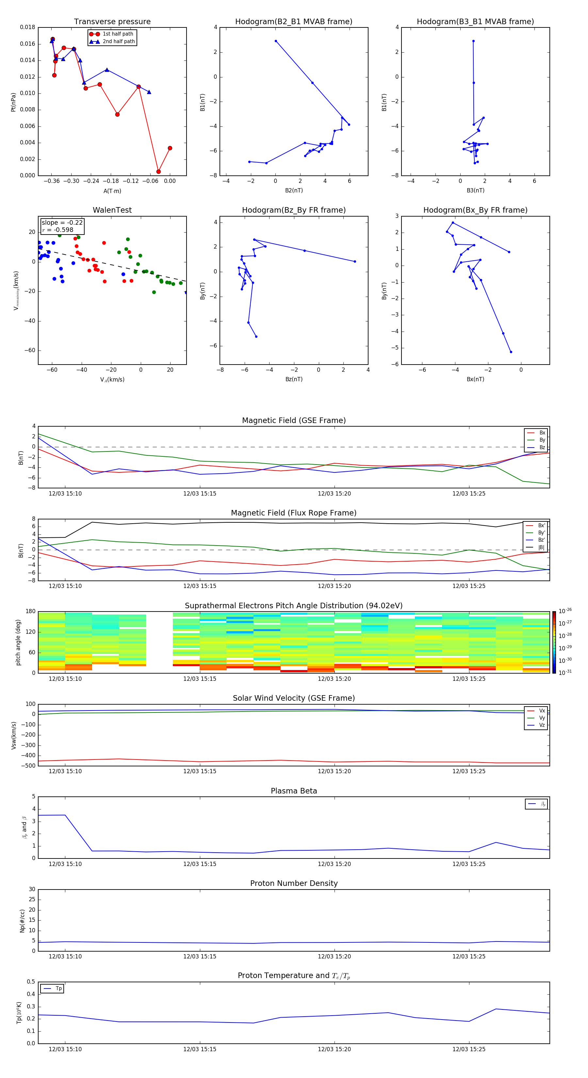The image size is (588, 1078).
Task: Click the pitch angle colorbar scale
Action: coord(554,642)
